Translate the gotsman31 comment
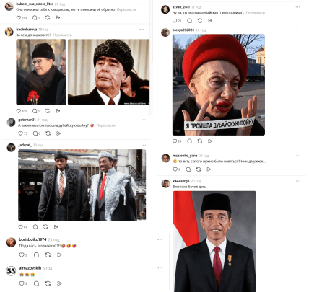Screen dimensions: 309x292 pyautogui.click(x=106, y=125)
